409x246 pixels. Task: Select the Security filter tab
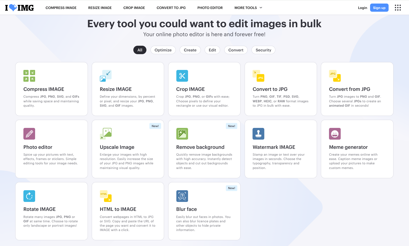[263, 50]
